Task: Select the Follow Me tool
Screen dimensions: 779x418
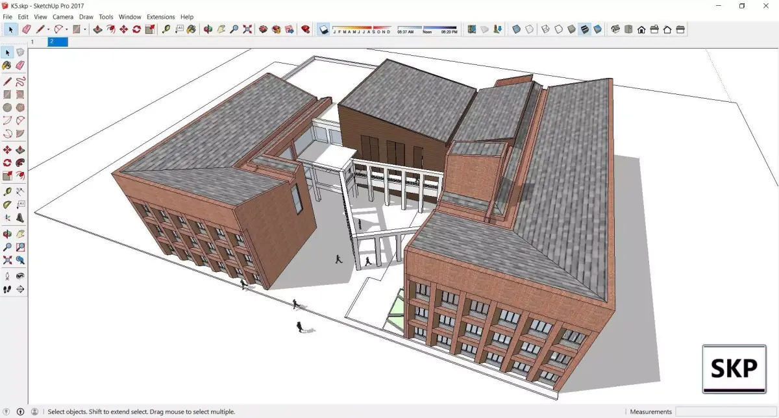Action: (20, 163)
